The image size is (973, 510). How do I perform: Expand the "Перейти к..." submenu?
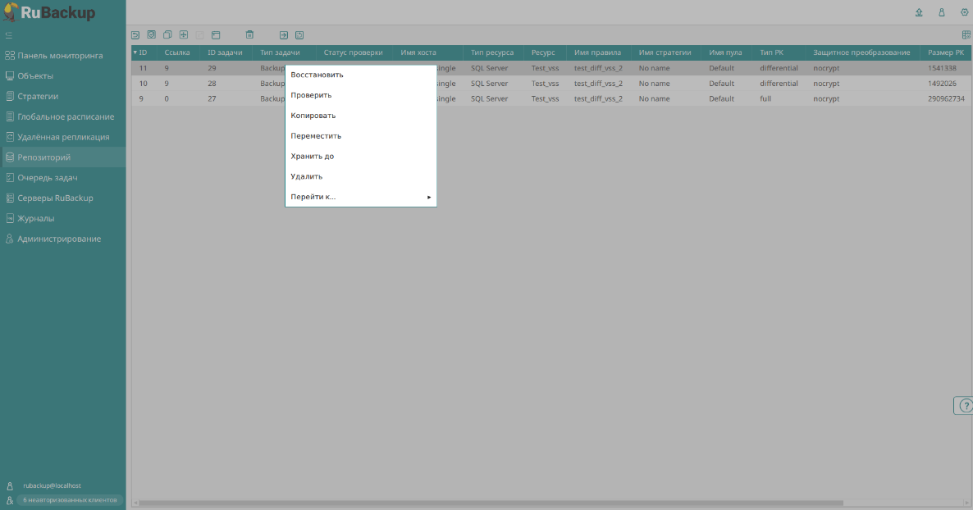(360, 197)
